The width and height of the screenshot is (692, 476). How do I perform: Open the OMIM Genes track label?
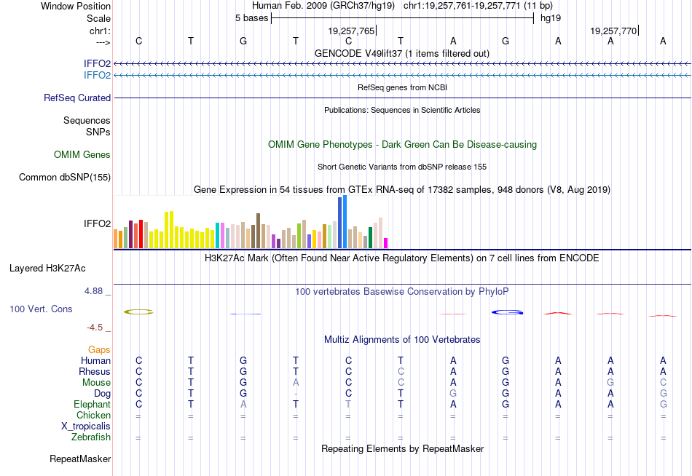coord(82,155)
